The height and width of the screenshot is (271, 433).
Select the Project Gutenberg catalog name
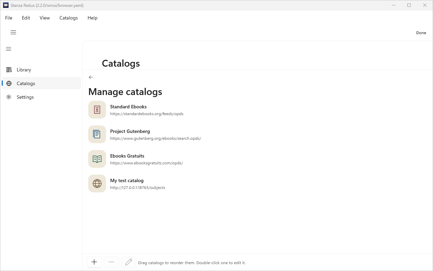point(130,131)
